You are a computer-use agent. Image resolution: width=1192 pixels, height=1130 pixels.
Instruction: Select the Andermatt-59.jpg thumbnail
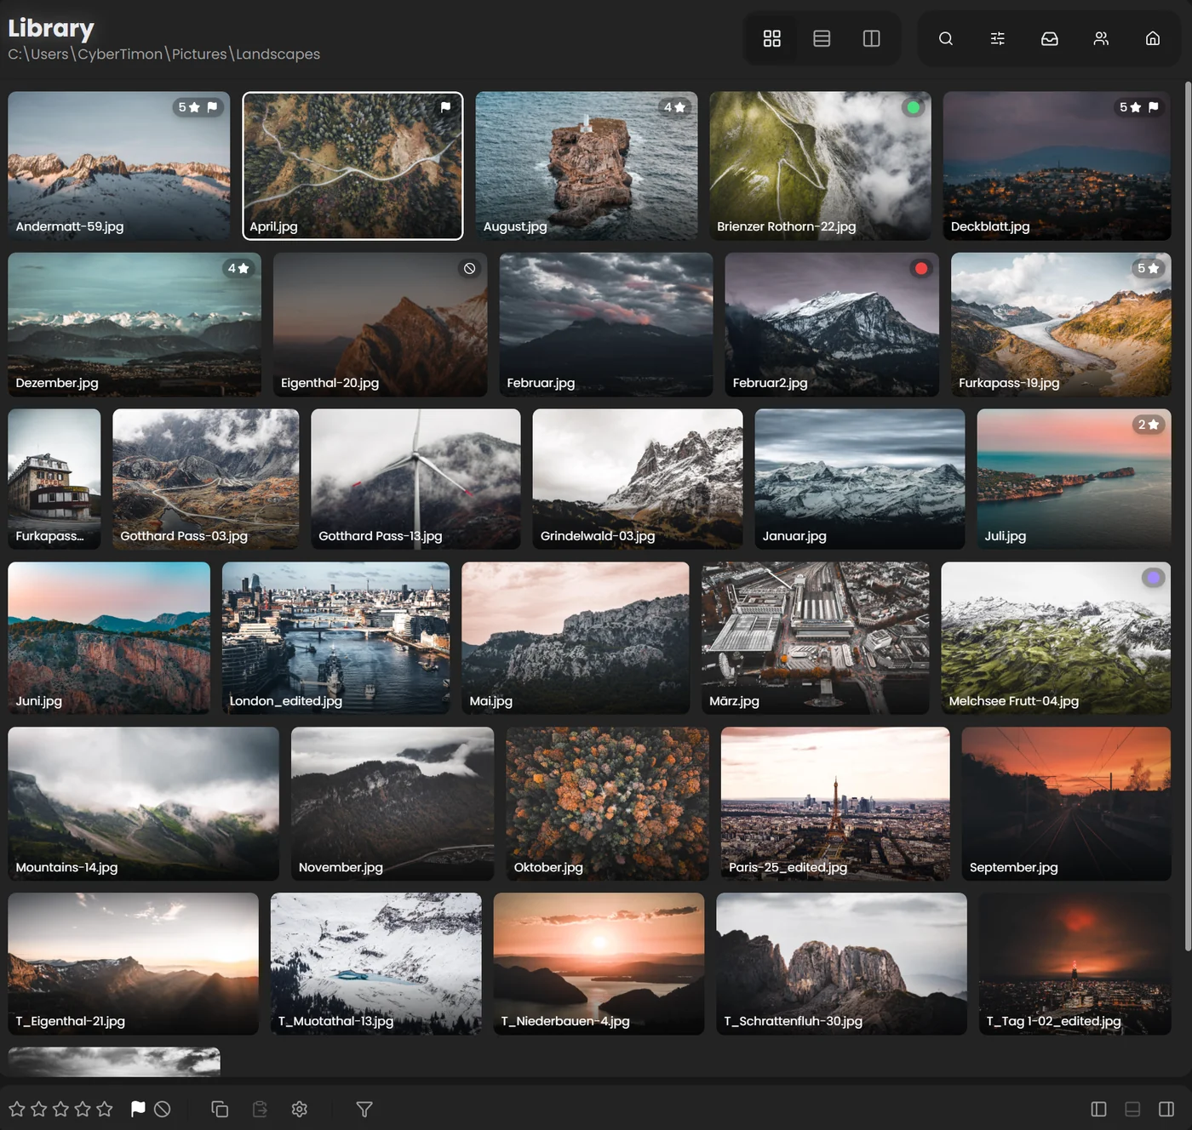point(119,165)
